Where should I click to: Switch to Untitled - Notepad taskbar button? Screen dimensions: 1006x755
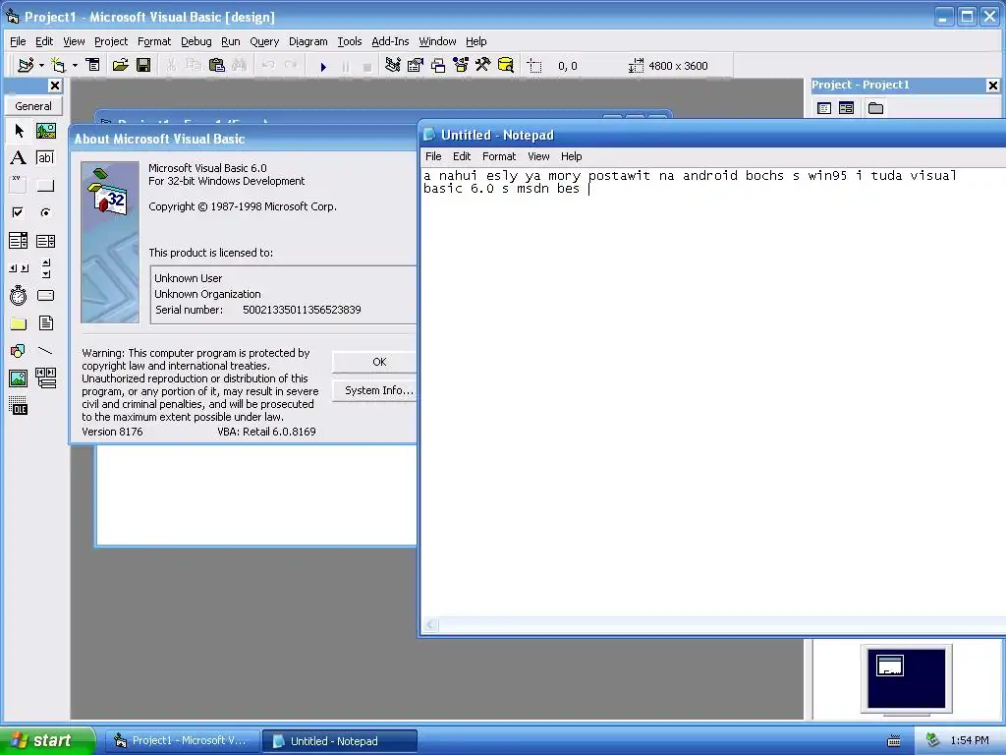tap(340, 741)
